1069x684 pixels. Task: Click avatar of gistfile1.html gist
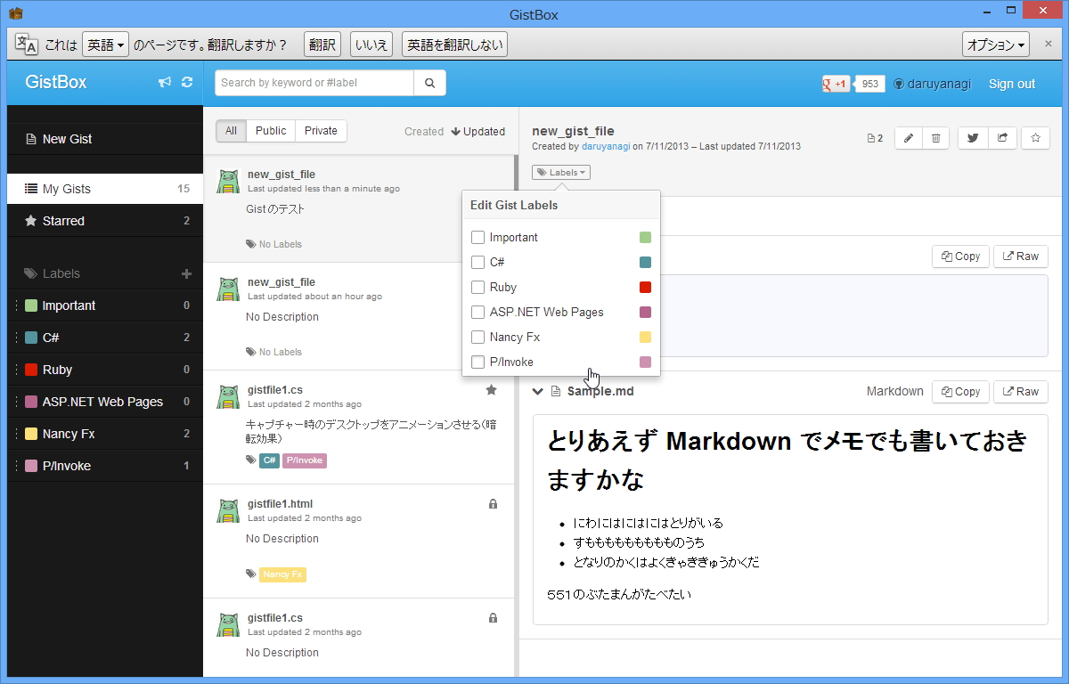229,511
